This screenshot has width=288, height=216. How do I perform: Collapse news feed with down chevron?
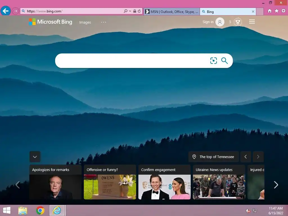(x=35, y=157)
